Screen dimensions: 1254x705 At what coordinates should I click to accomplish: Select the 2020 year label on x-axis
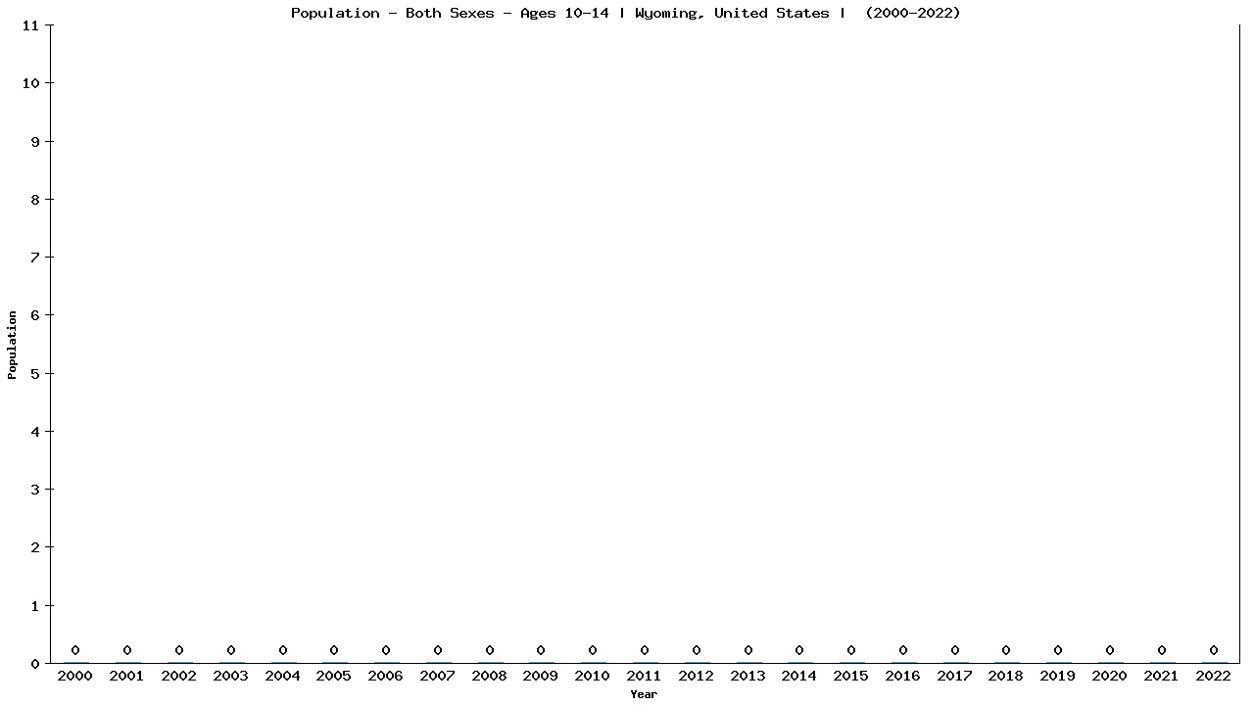click(x=1110, y=676)
